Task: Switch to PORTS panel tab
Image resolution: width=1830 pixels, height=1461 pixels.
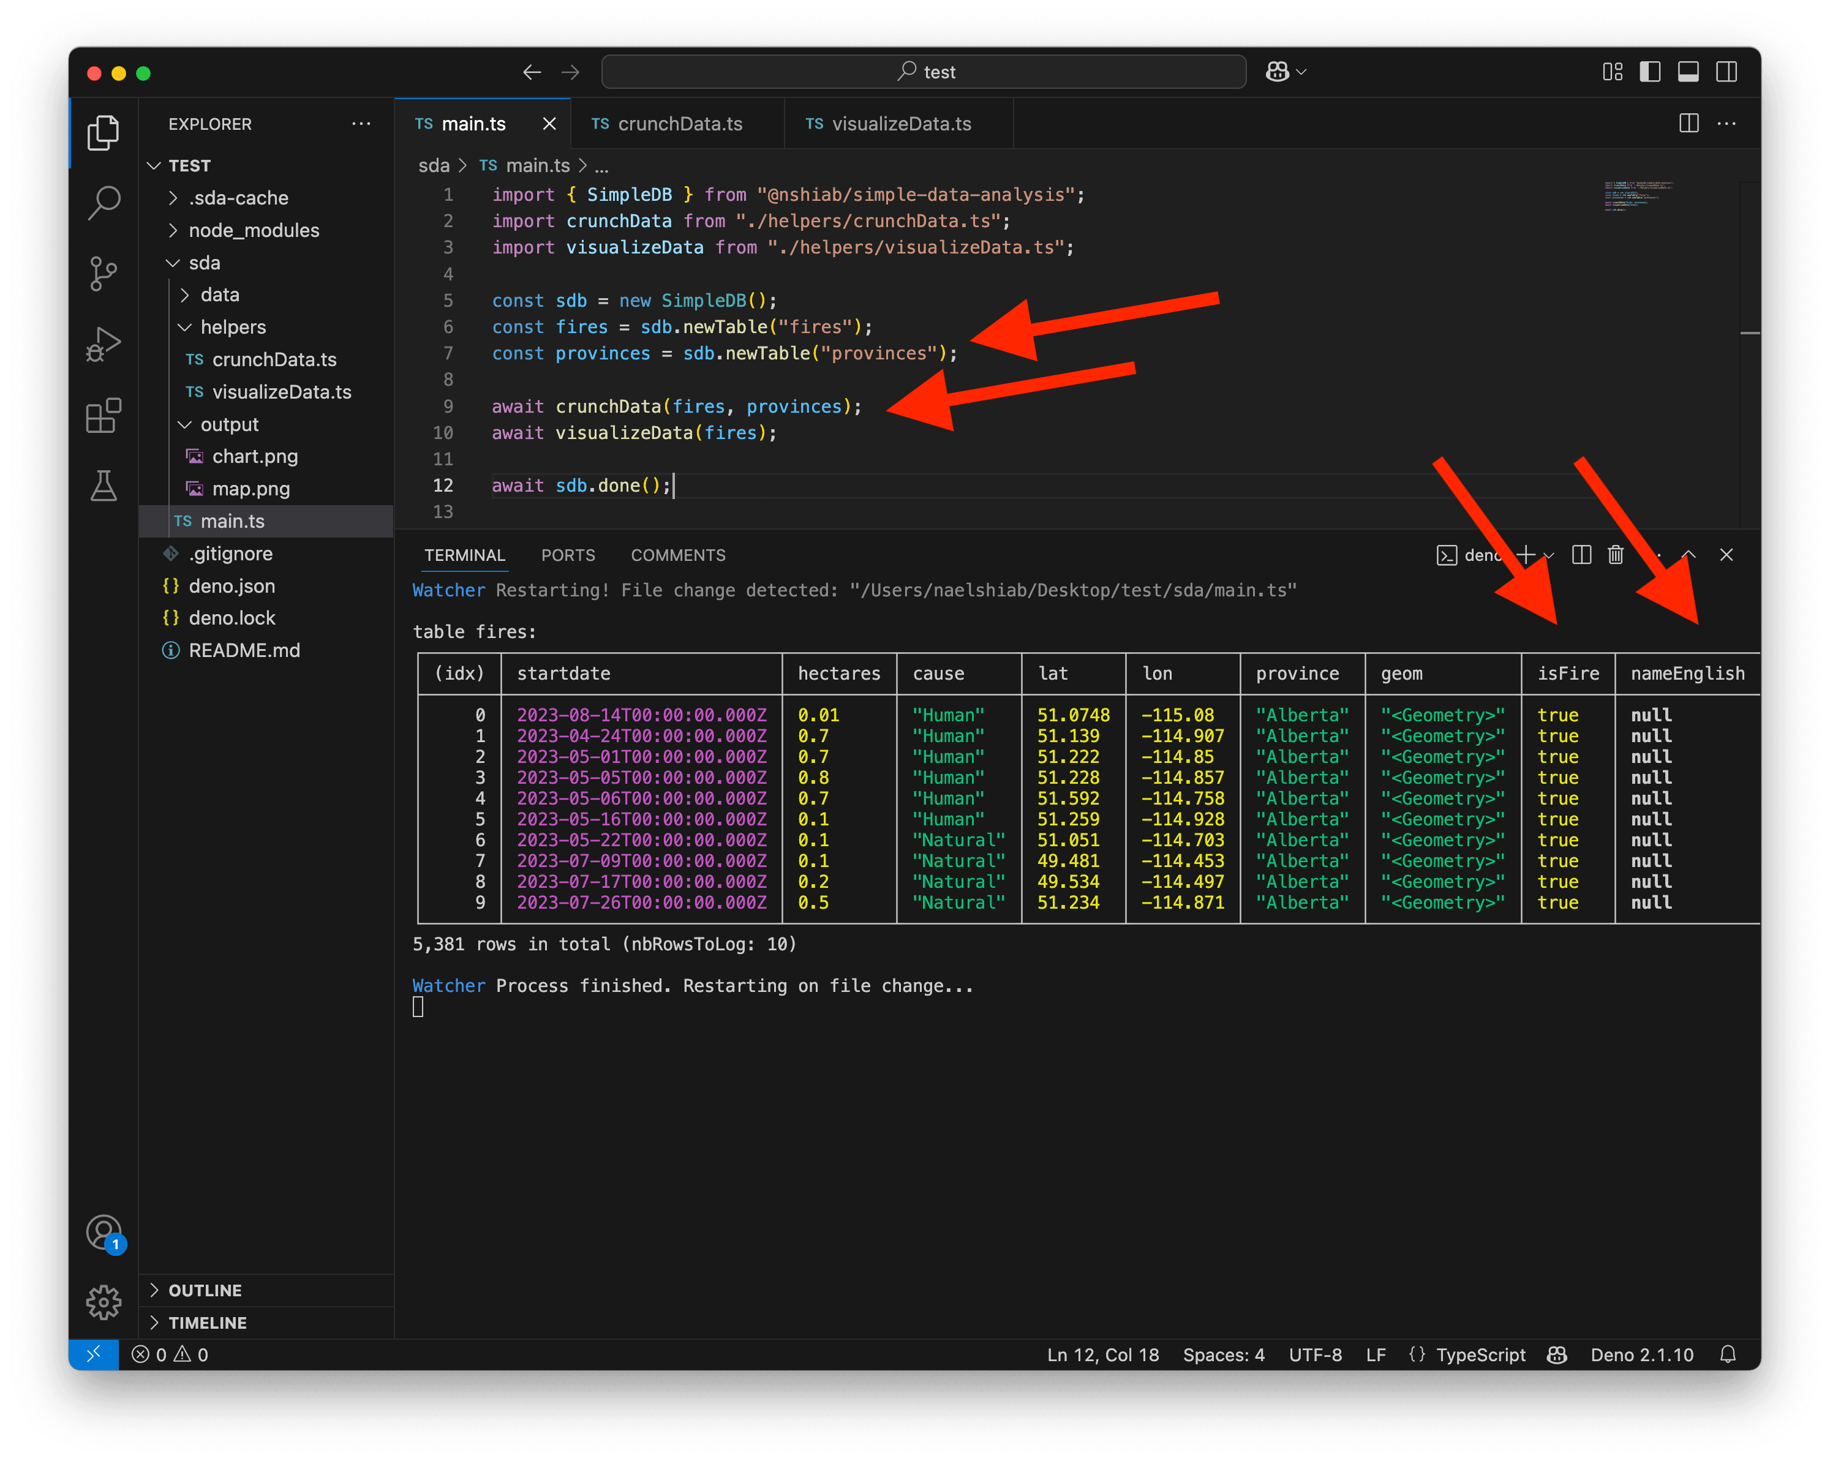Action: click(x=568, y=555)
